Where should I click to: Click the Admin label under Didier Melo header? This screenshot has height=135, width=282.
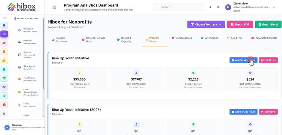tap(237, 11)
